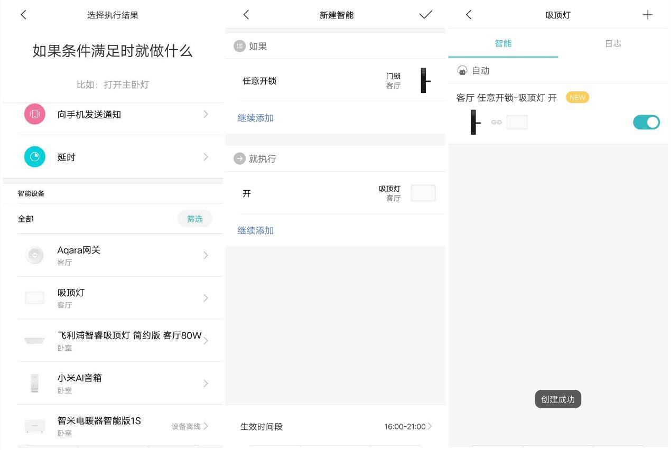The image size is (671, 450).
Task: Switch to the 日志 log tab
Action: pyautogui.click(x=612, y=43)
